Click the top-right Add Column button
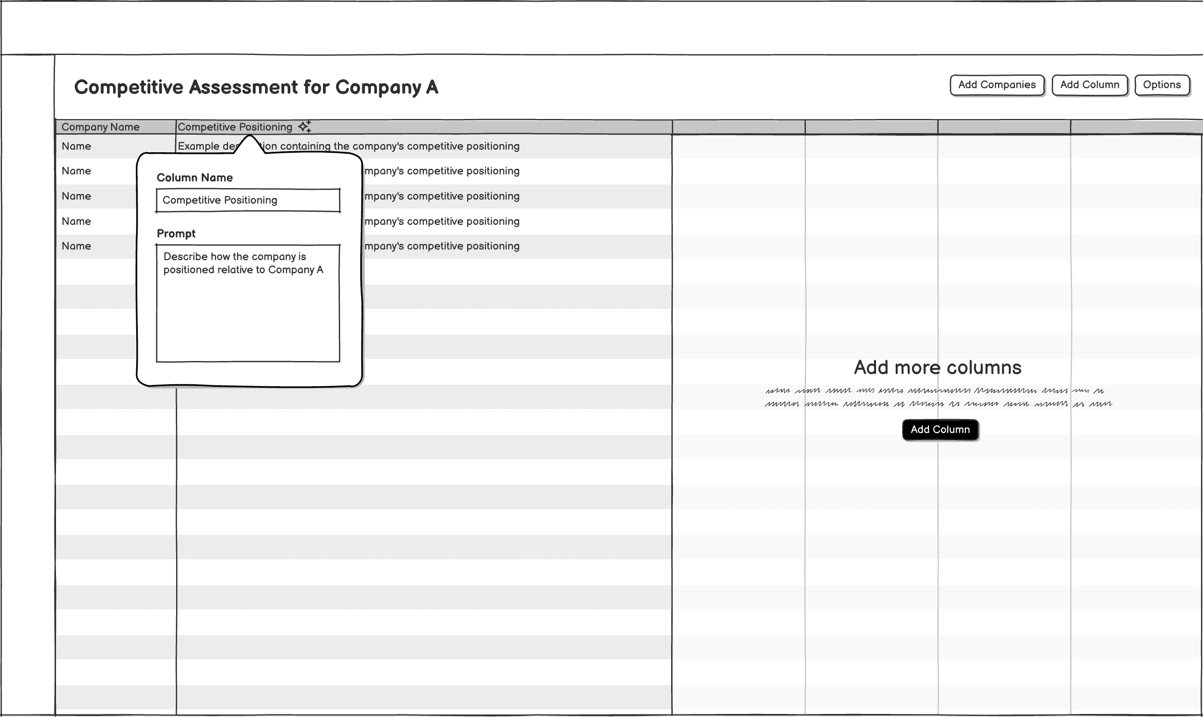The width and height of the screenshot is (1203, 717). (x=1089, y=85)
